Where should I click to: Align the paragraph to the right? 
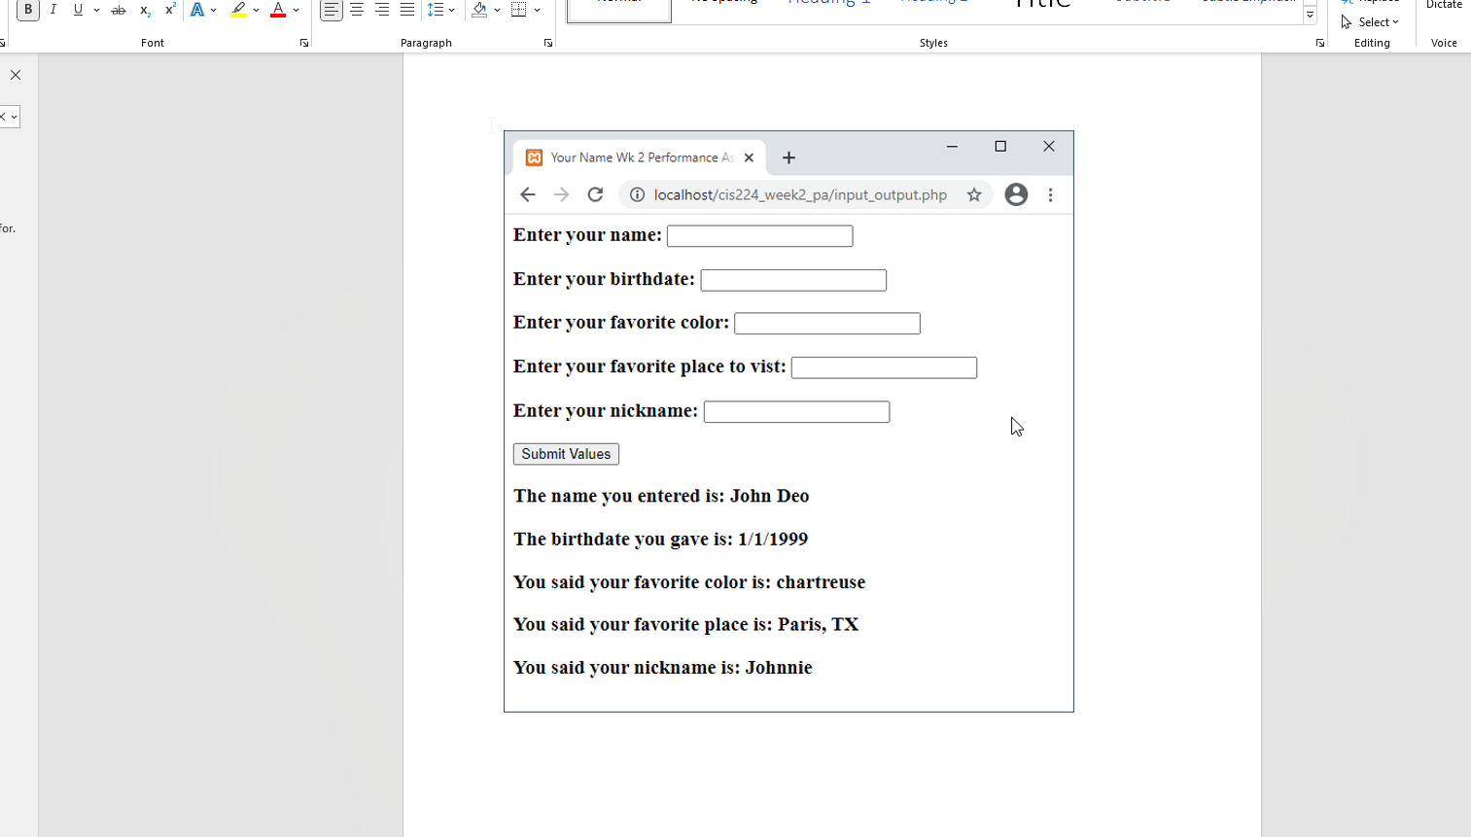coord(382,10)
